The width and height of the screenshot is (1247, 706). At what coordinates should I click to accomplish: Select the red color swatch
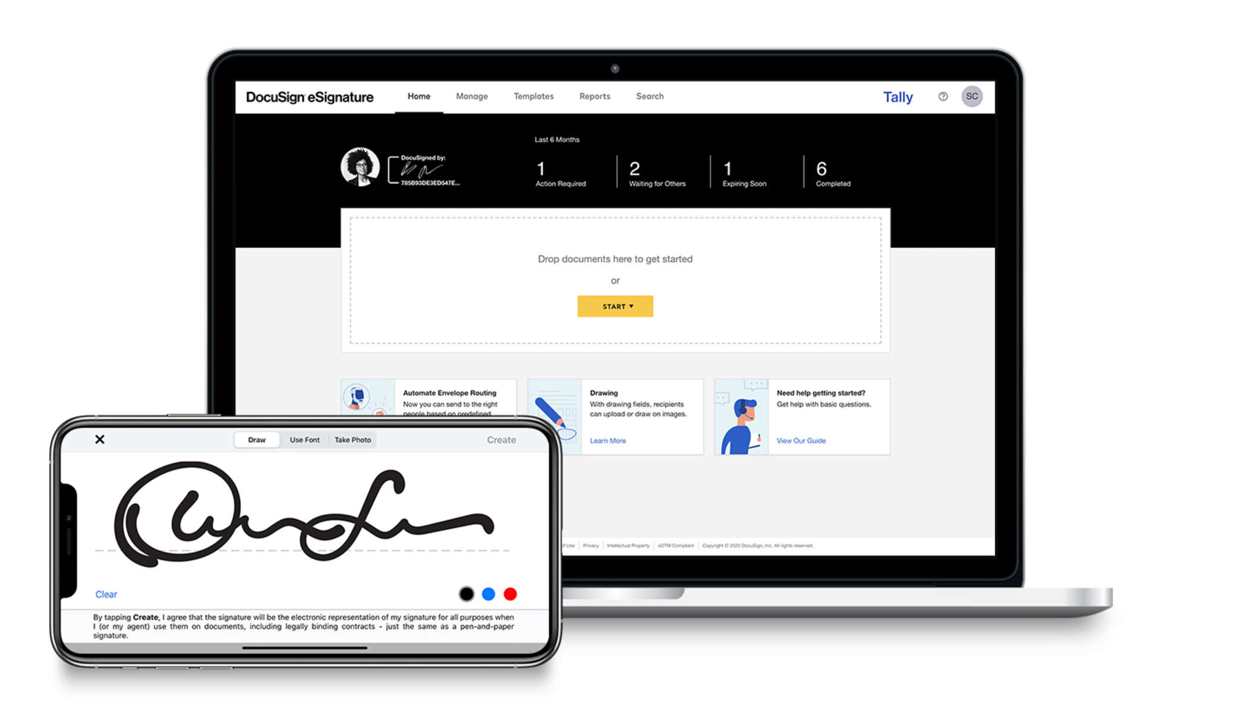[x=511, y=593]
